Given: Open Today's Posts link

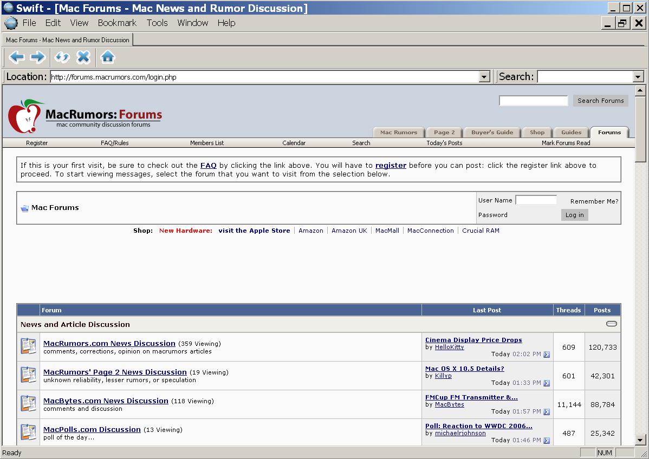Looking at the screenshot, I should 444,143.
